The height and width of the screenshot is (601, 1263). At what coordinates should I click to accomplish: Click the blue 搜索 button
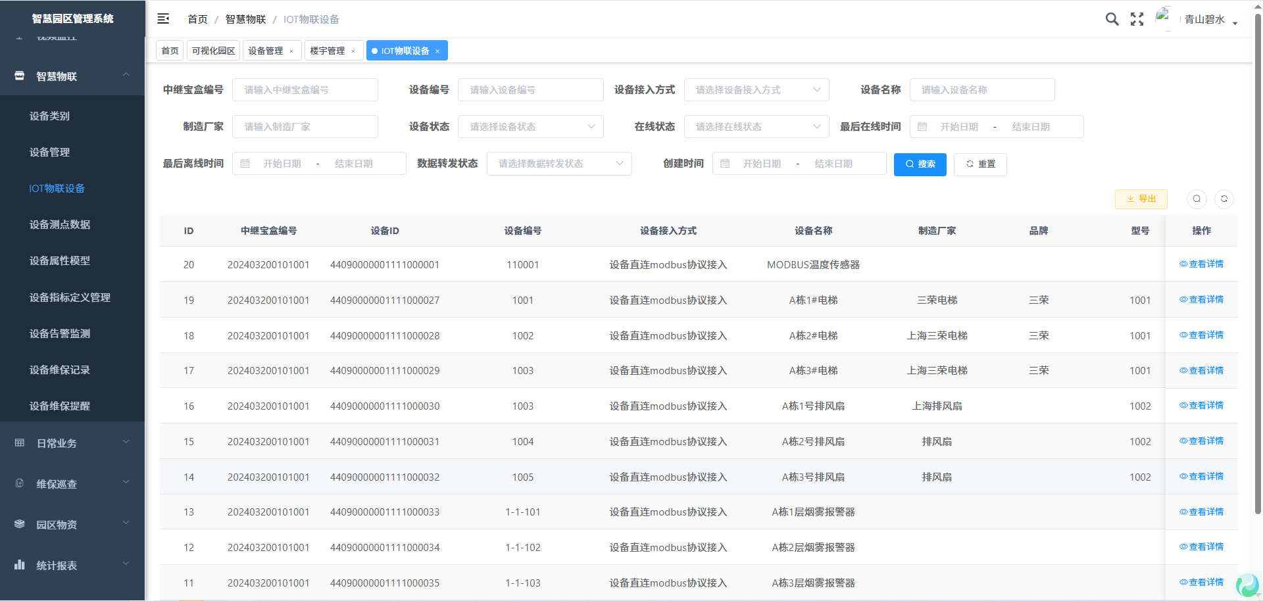tap(920, 164)
